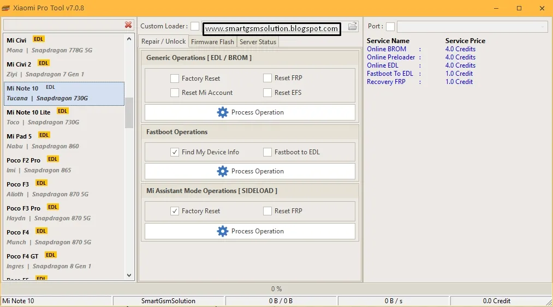Run Process Operation for Mi Assistant Mode
553x307 pixels.
(250, 231)
